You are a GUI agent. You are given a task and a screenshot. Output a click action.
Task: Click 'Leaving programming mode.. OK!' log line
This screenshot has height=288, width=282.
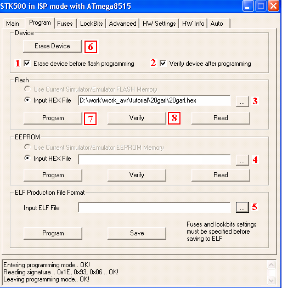pos(46,279)
